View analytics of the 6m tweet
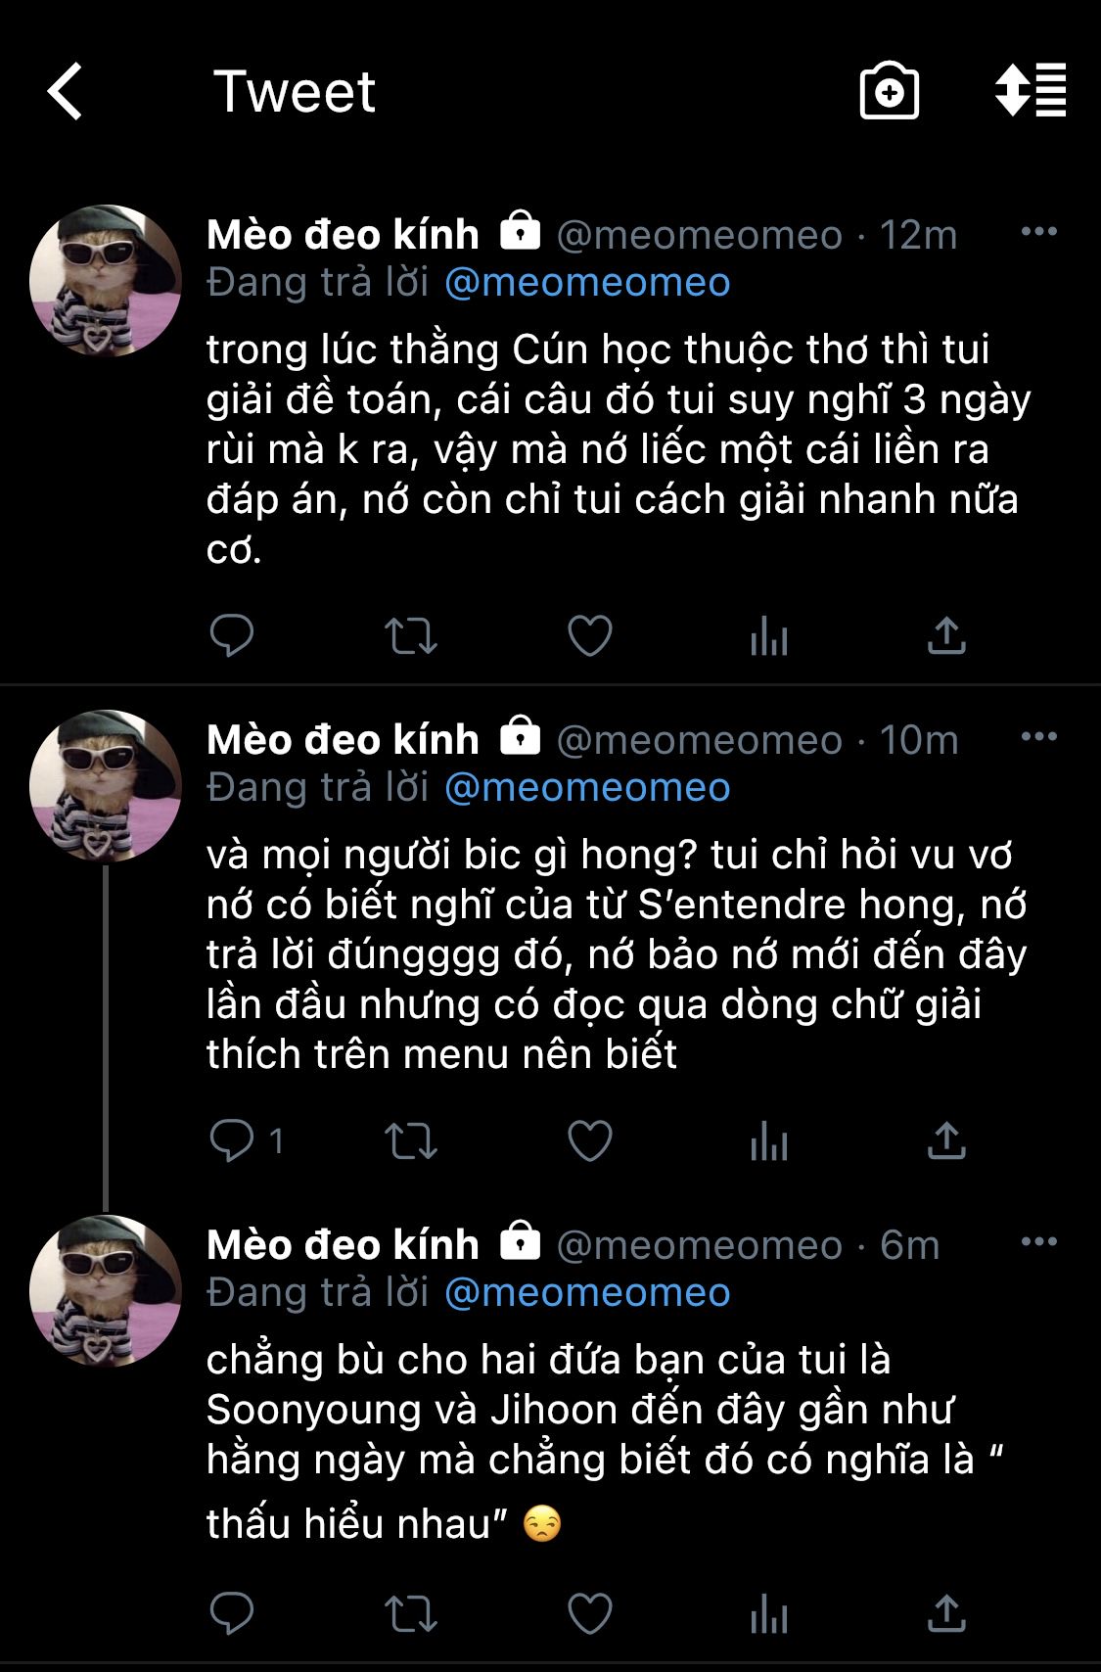This screenshot has height=1672, width=1101. pyautogui.click(x=769, y=1614)
